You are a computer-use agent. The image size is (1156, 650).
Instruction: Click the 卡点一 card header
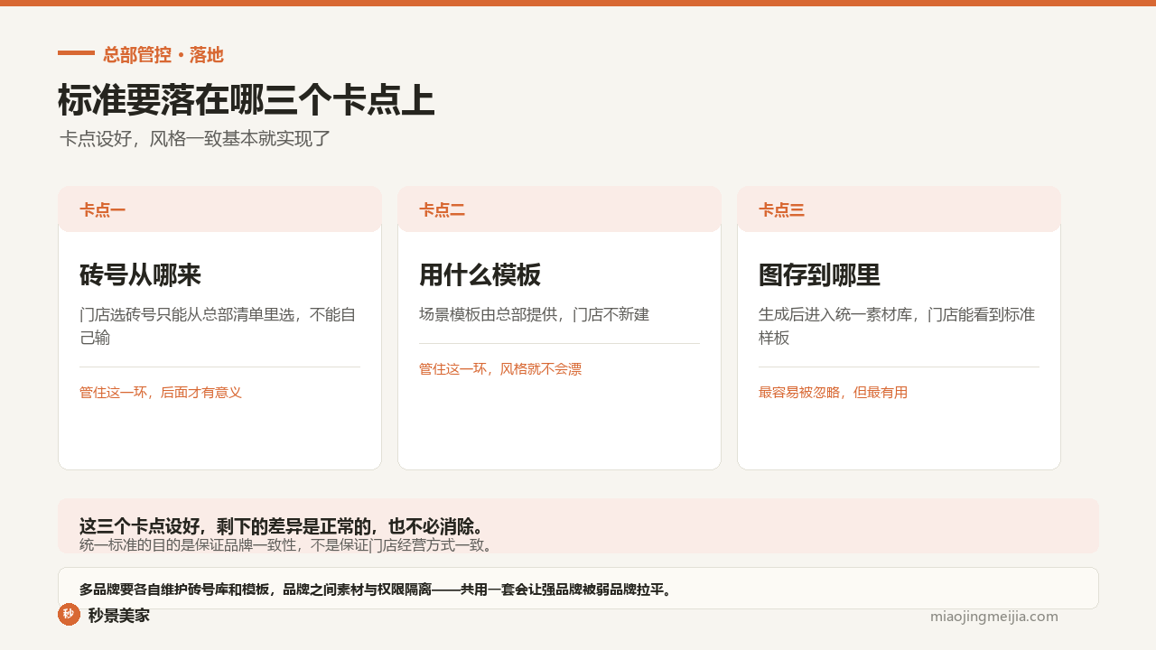pyautogui.click(x=219, y=209)
